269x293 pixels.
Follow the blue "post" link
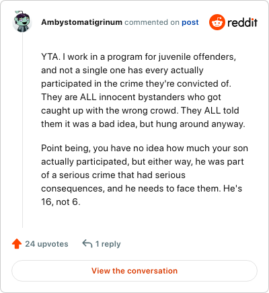[x=190, y=22]
